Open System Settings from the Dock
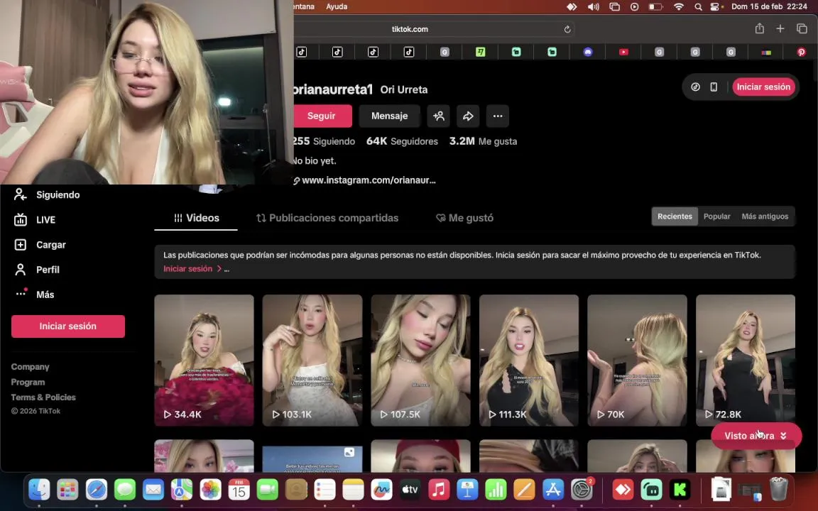The height and width of the screenshot is (511, 818). point(581,490)
